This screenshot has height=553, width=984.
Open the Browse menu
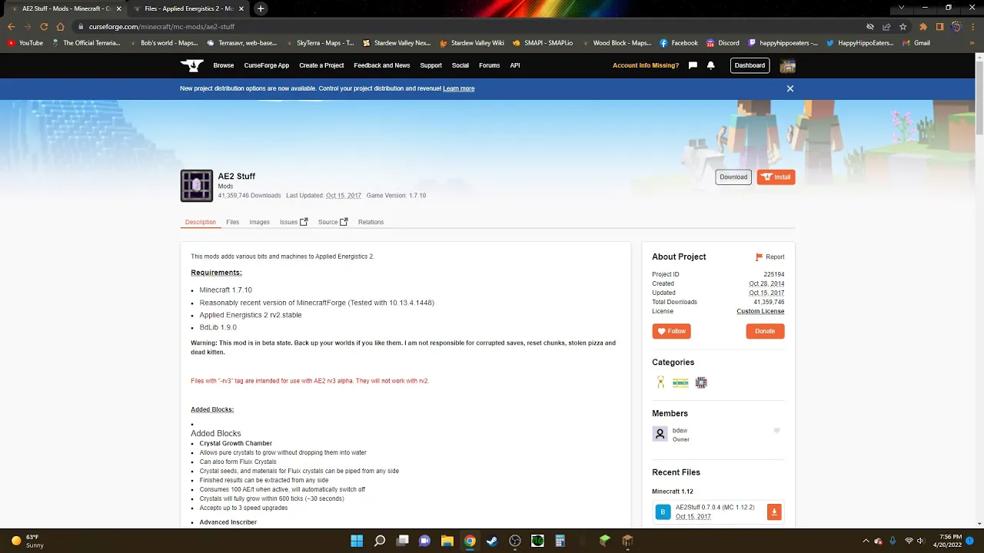pos(224,65)
